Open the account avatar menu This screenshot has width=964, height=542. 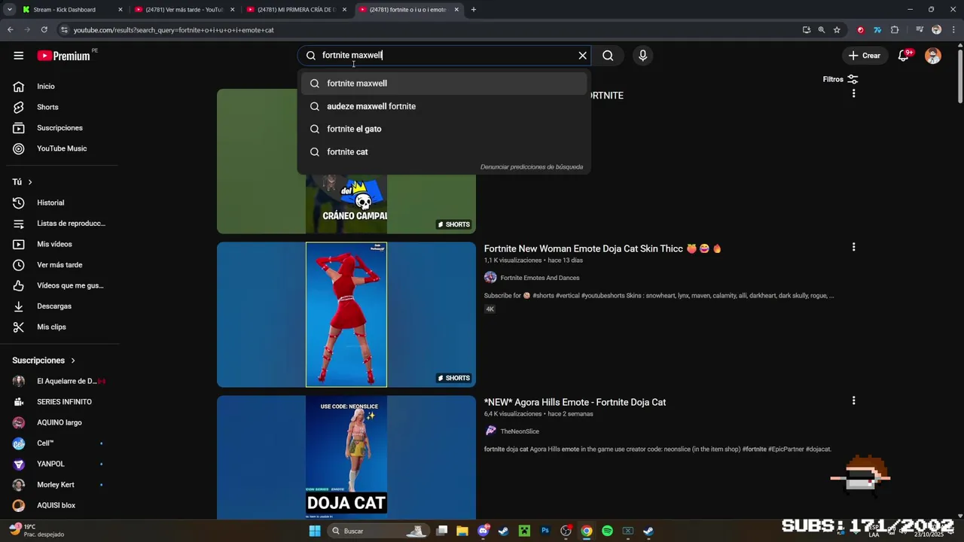coord(933,56)
